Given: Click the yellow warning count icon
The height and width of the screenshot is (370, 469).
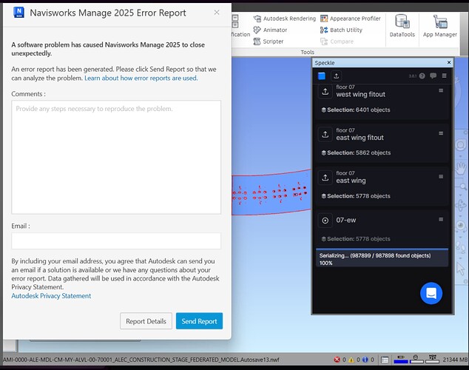Looking at the screenshot, I should pyautogui.click(x=351, y=360).
